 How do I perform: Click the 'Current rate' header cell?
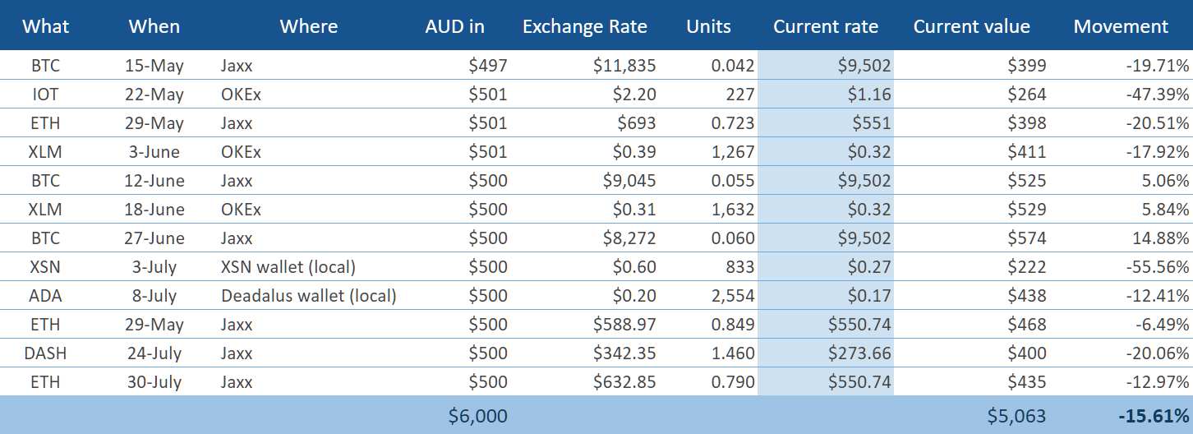click(825, 26)
